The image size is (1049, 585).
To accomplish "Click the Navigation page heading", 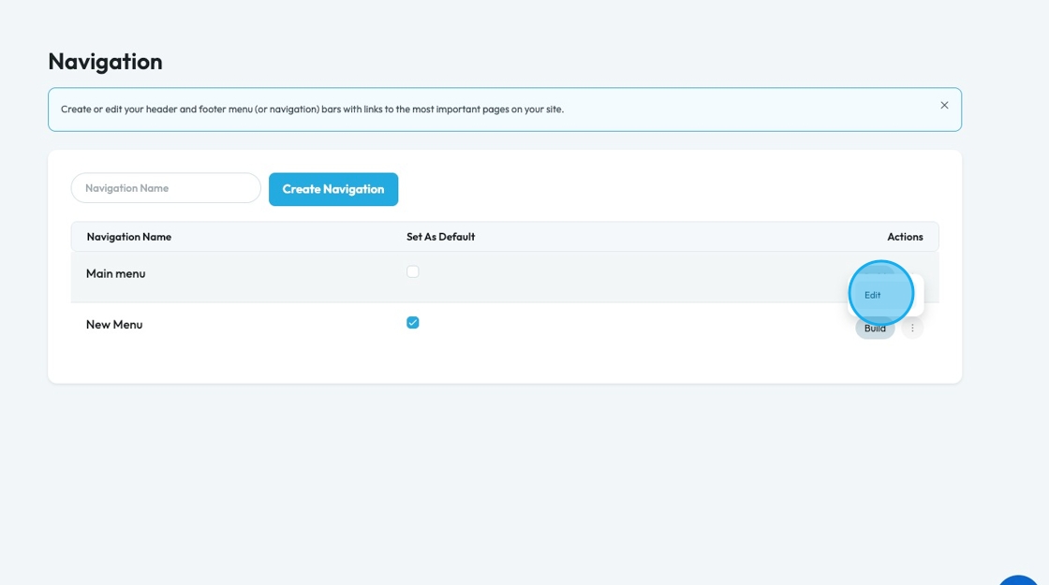I will [105, 62].
